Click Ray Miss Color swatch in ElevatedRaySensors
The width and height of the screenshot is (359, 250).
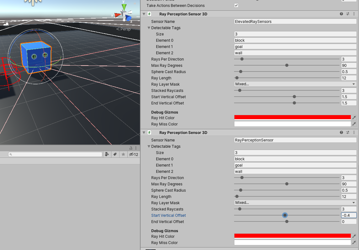coord(292,124)
